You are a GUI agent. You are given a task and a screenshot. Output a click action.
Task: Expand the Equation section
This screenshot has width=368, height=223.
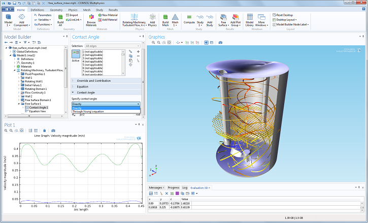click(107, 86)
